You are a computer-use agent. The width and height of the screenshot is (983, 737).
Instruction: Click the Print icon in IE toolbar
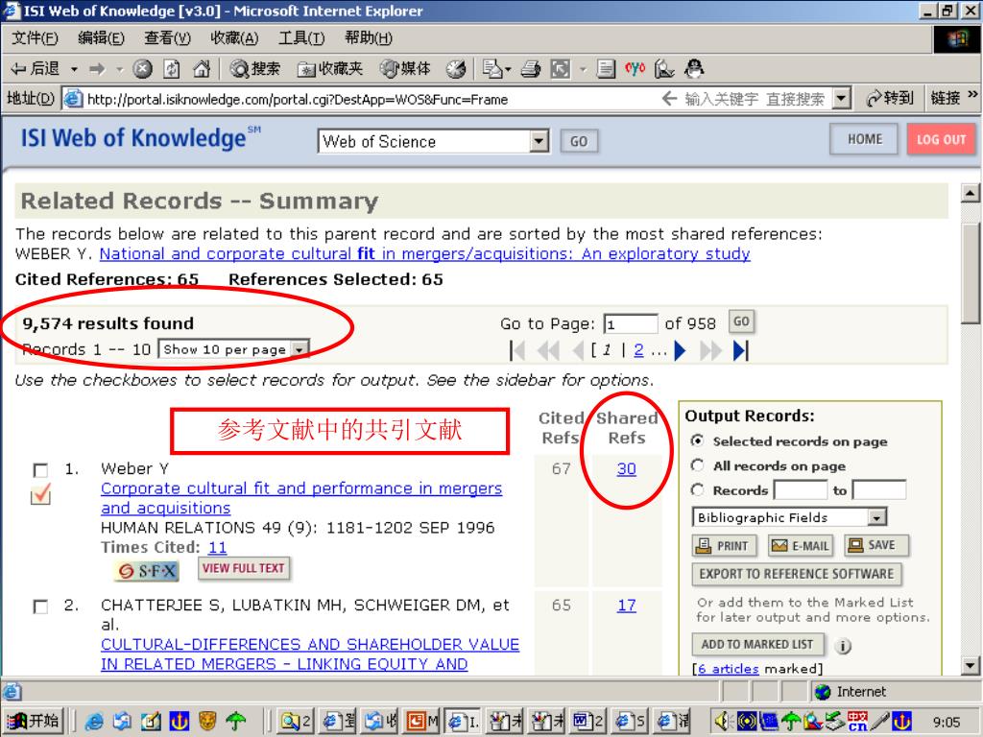tap(530, 69)
